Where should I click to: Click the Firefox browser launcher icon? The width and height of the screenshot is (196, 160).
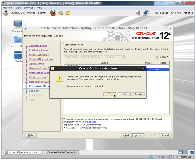53,13
